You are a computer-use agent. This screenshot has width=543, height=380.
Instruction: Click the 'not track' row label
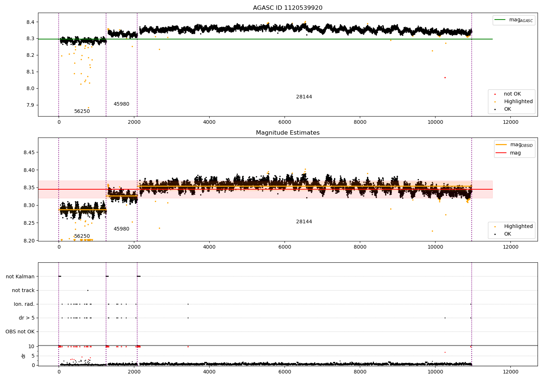pos(23,291)
